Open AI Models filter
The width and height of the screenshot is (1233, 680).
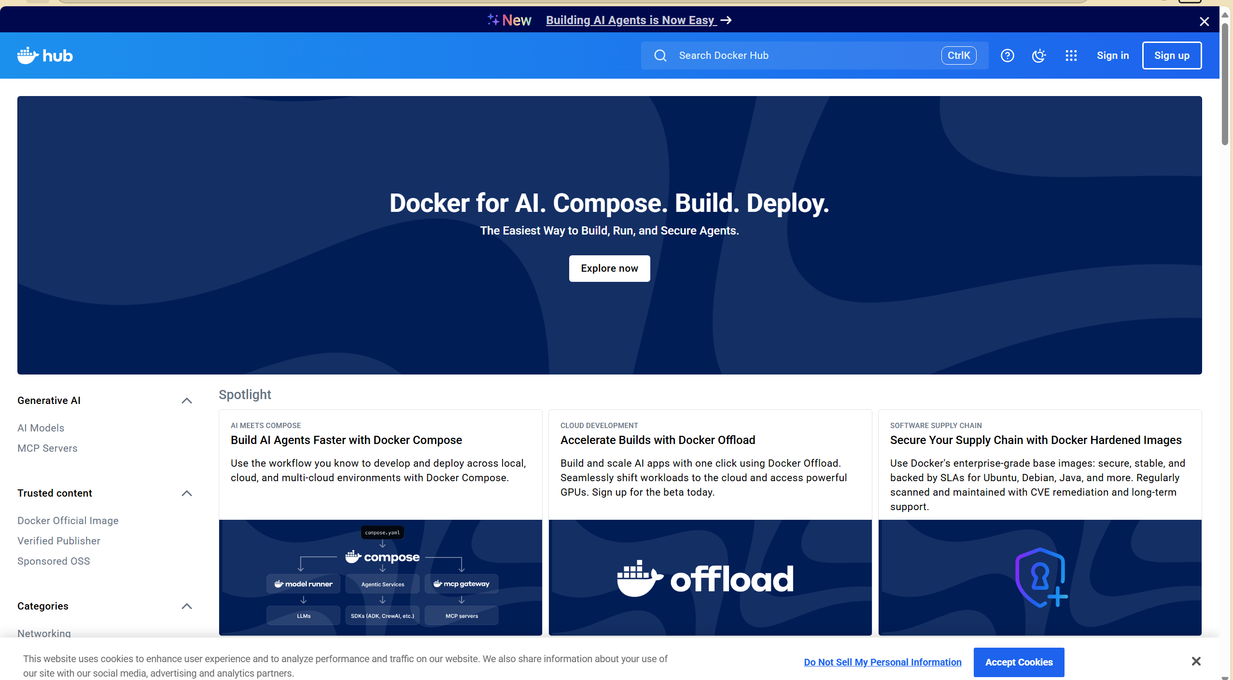[41, 428]
